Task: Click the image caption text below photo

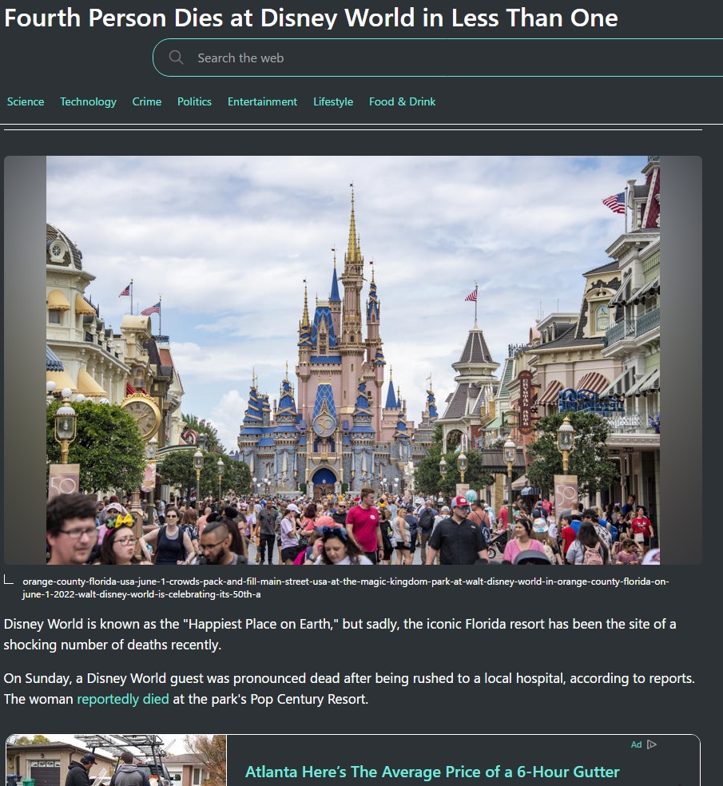Action: [344, 587]
